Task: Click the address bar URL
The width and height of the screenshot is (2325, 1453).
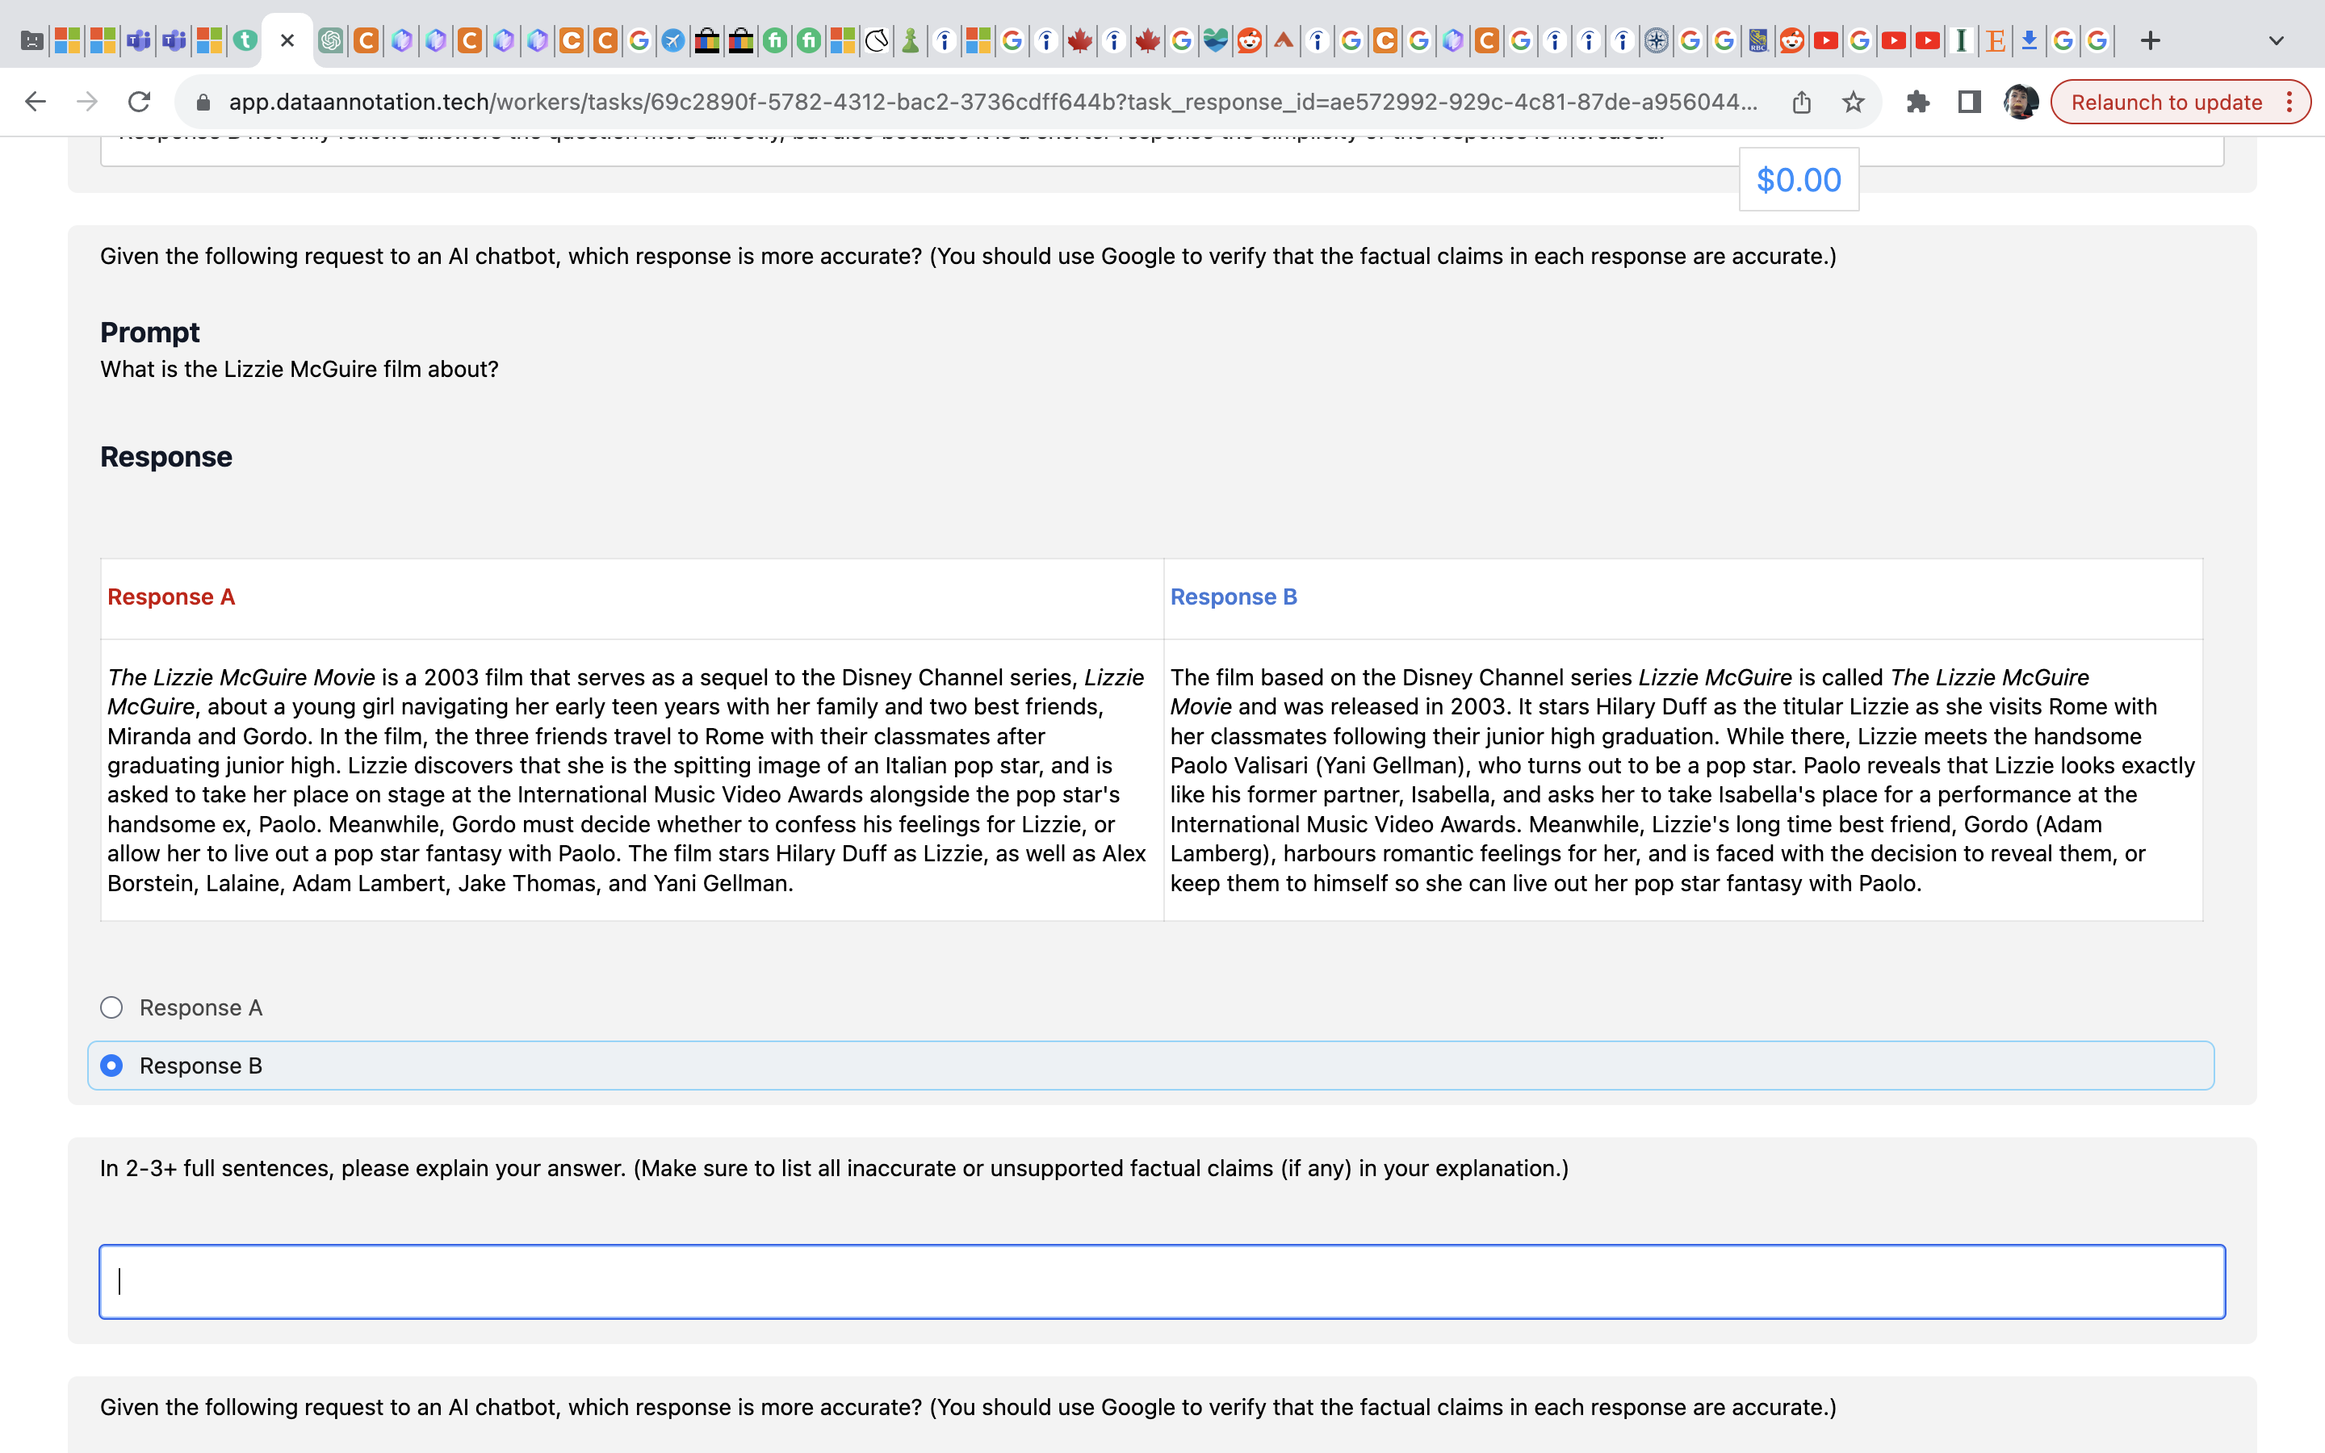Action: [x=990, y=102]
